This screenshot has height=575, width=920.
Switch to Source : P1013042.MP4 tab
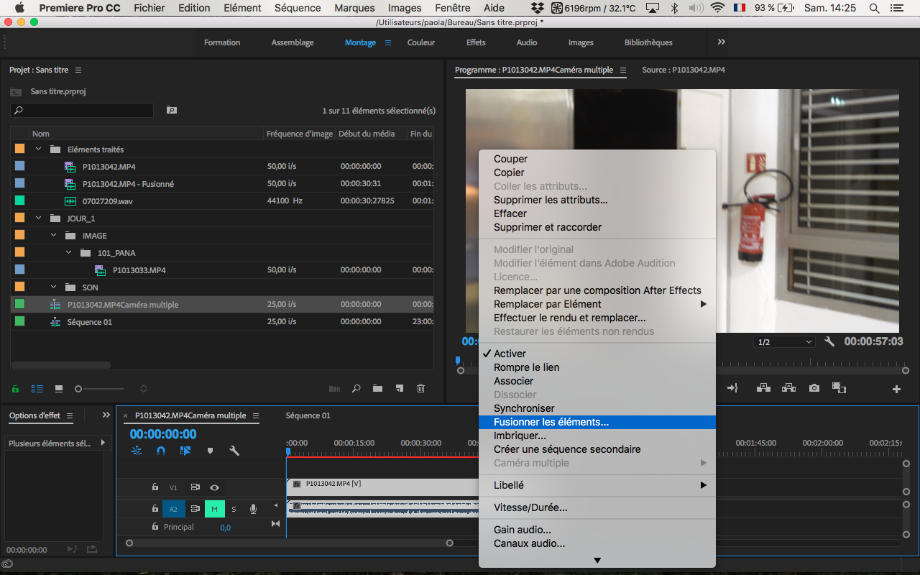pos(683,70)
